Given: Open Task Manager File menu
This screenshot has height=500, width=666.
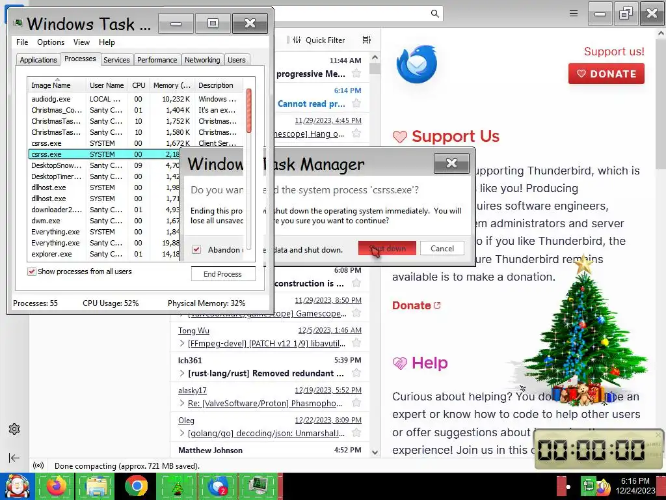Looking at the screenshot, I should coord(22,42).
